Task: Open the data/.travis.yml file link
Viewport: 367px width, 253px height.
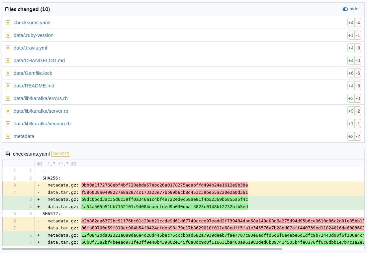Action: [30, 48]
